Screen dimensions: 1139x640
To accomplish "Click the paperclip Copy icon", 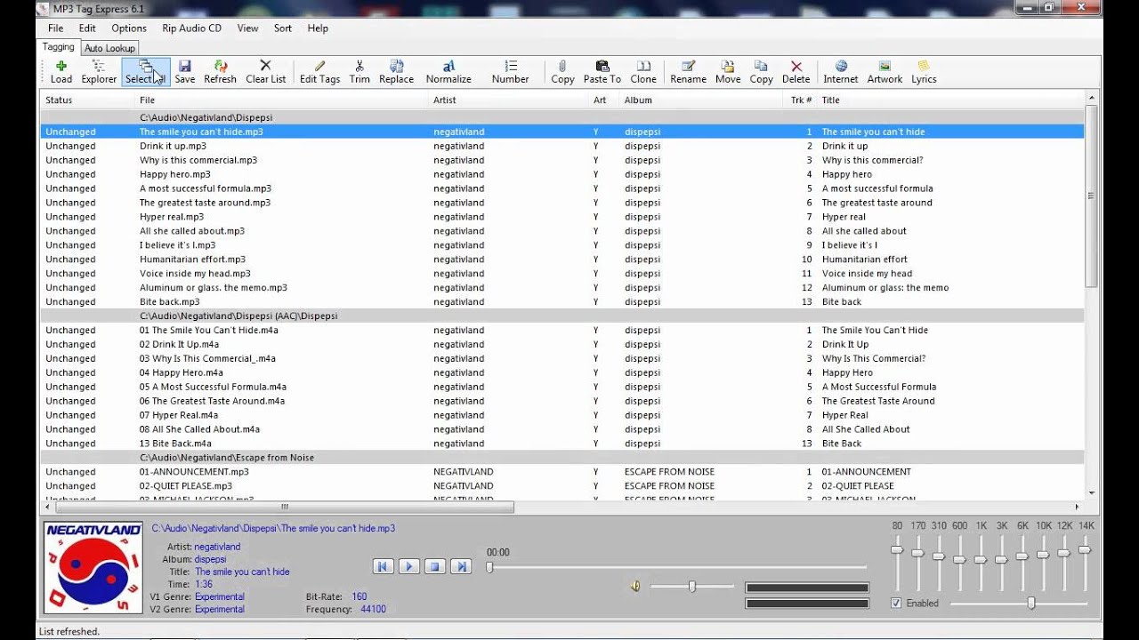I will coord(562,71).
